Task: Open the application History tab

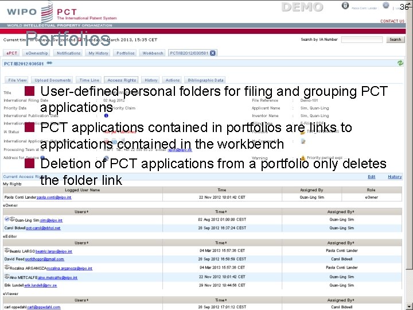Action: (151, 80)
